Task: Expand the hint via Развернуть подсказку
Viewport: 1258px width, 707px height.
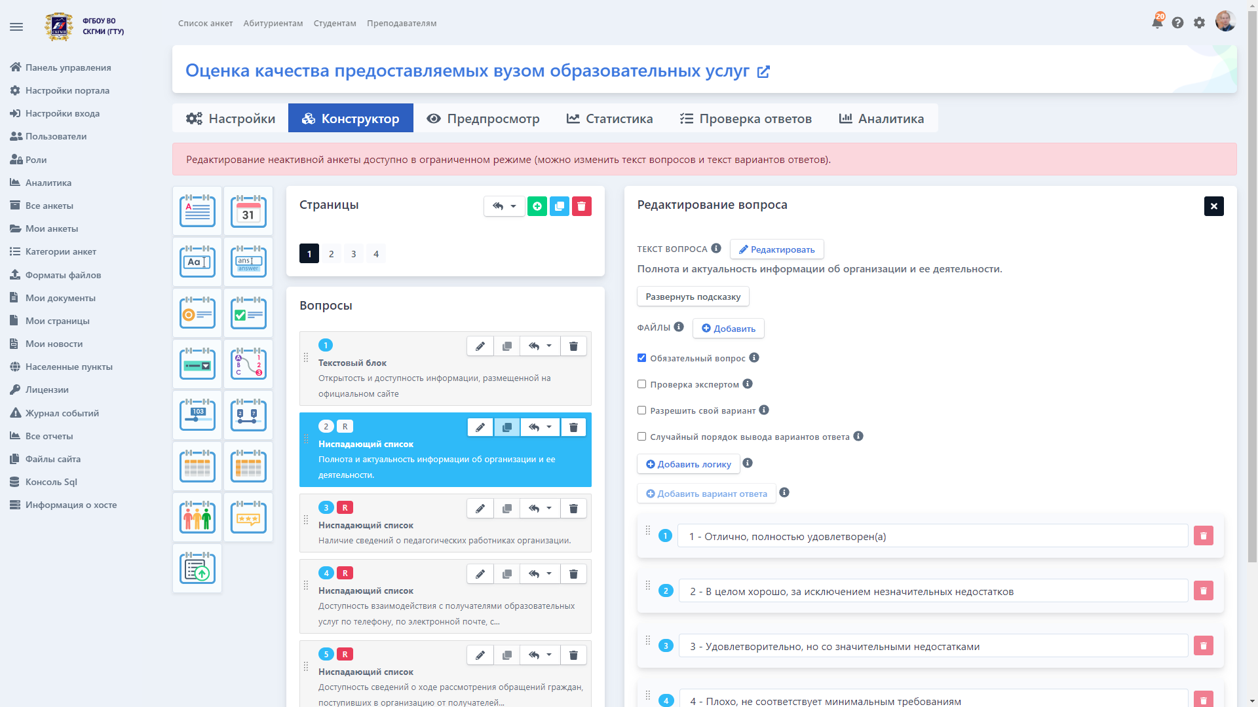Action: (x=692, y=296)
